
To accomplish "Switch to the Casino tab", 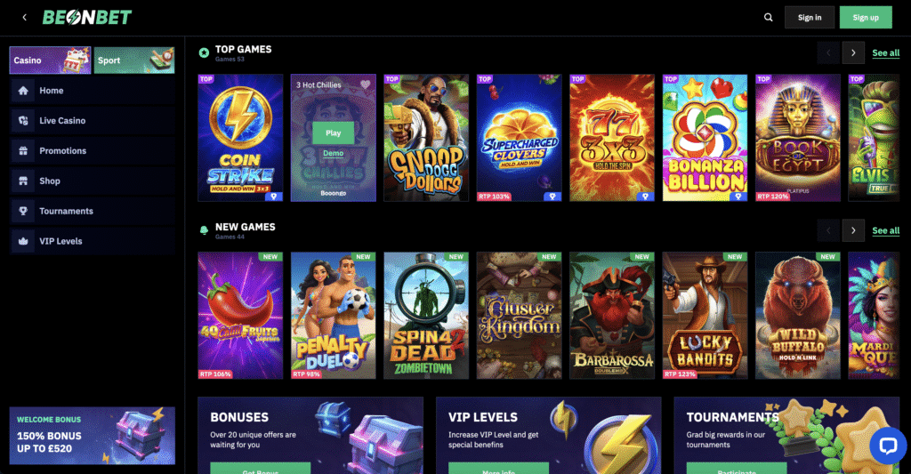I will [50, 60].
